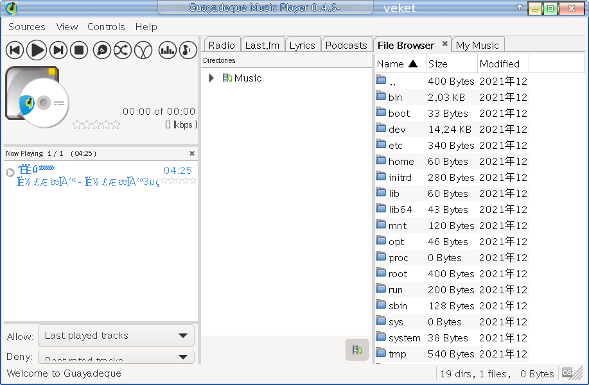The image size is (589, 385).
Task: Toggle shuffle (crossed arrows icon)
Action: tap(123, 50)
